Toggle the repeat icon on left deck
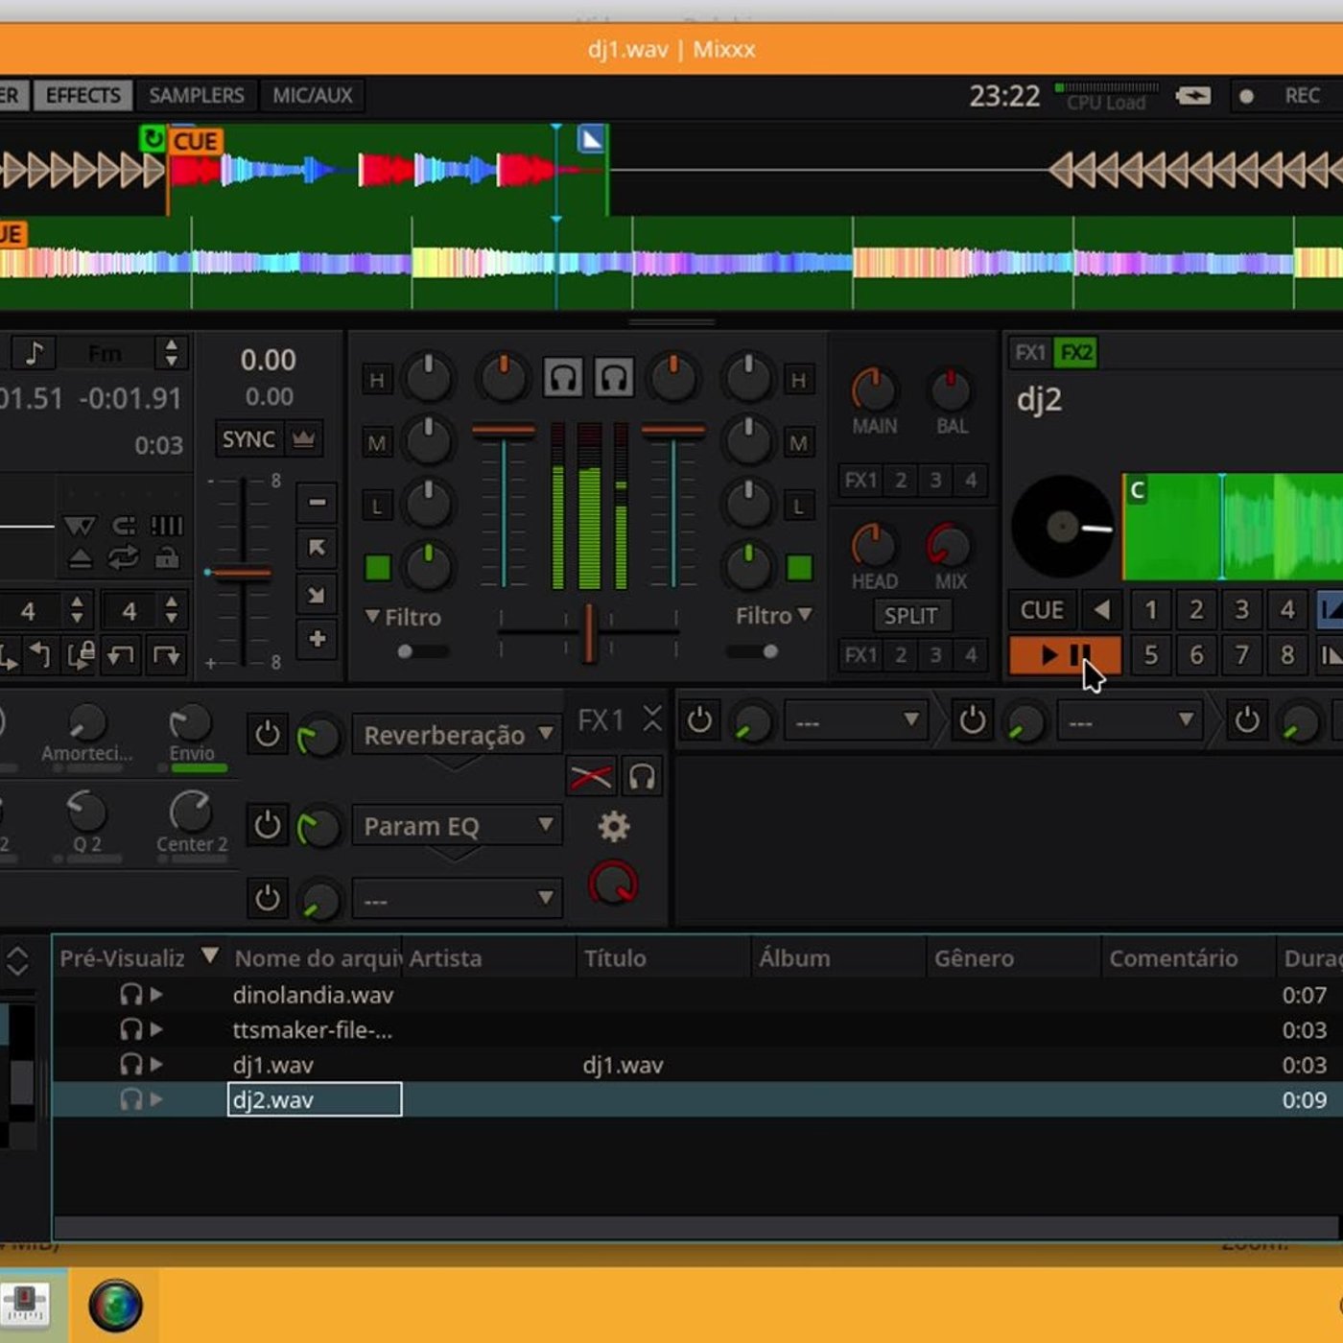Viewport: 1343px width, 1343px height. point(124,558)
